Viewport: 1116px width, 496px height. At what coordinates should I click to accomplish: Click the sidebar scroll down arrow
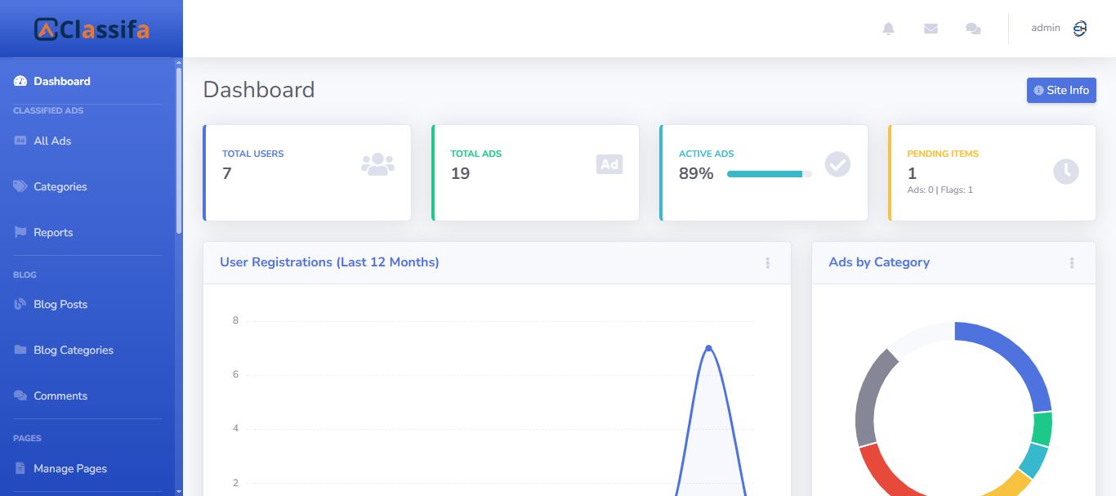pos(179,491)
